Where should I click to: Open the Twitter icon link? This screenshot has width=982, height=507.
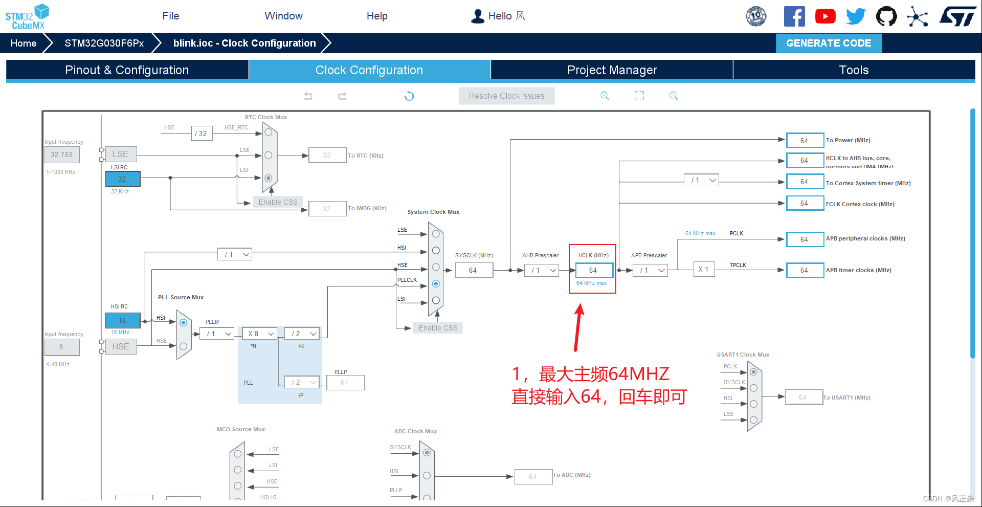856,16
